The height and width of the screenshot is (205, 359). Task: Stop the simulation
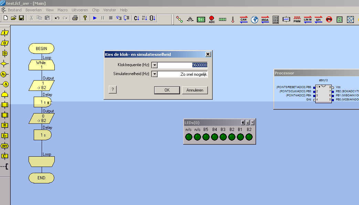pyautogui.click(x=110, y=18)
